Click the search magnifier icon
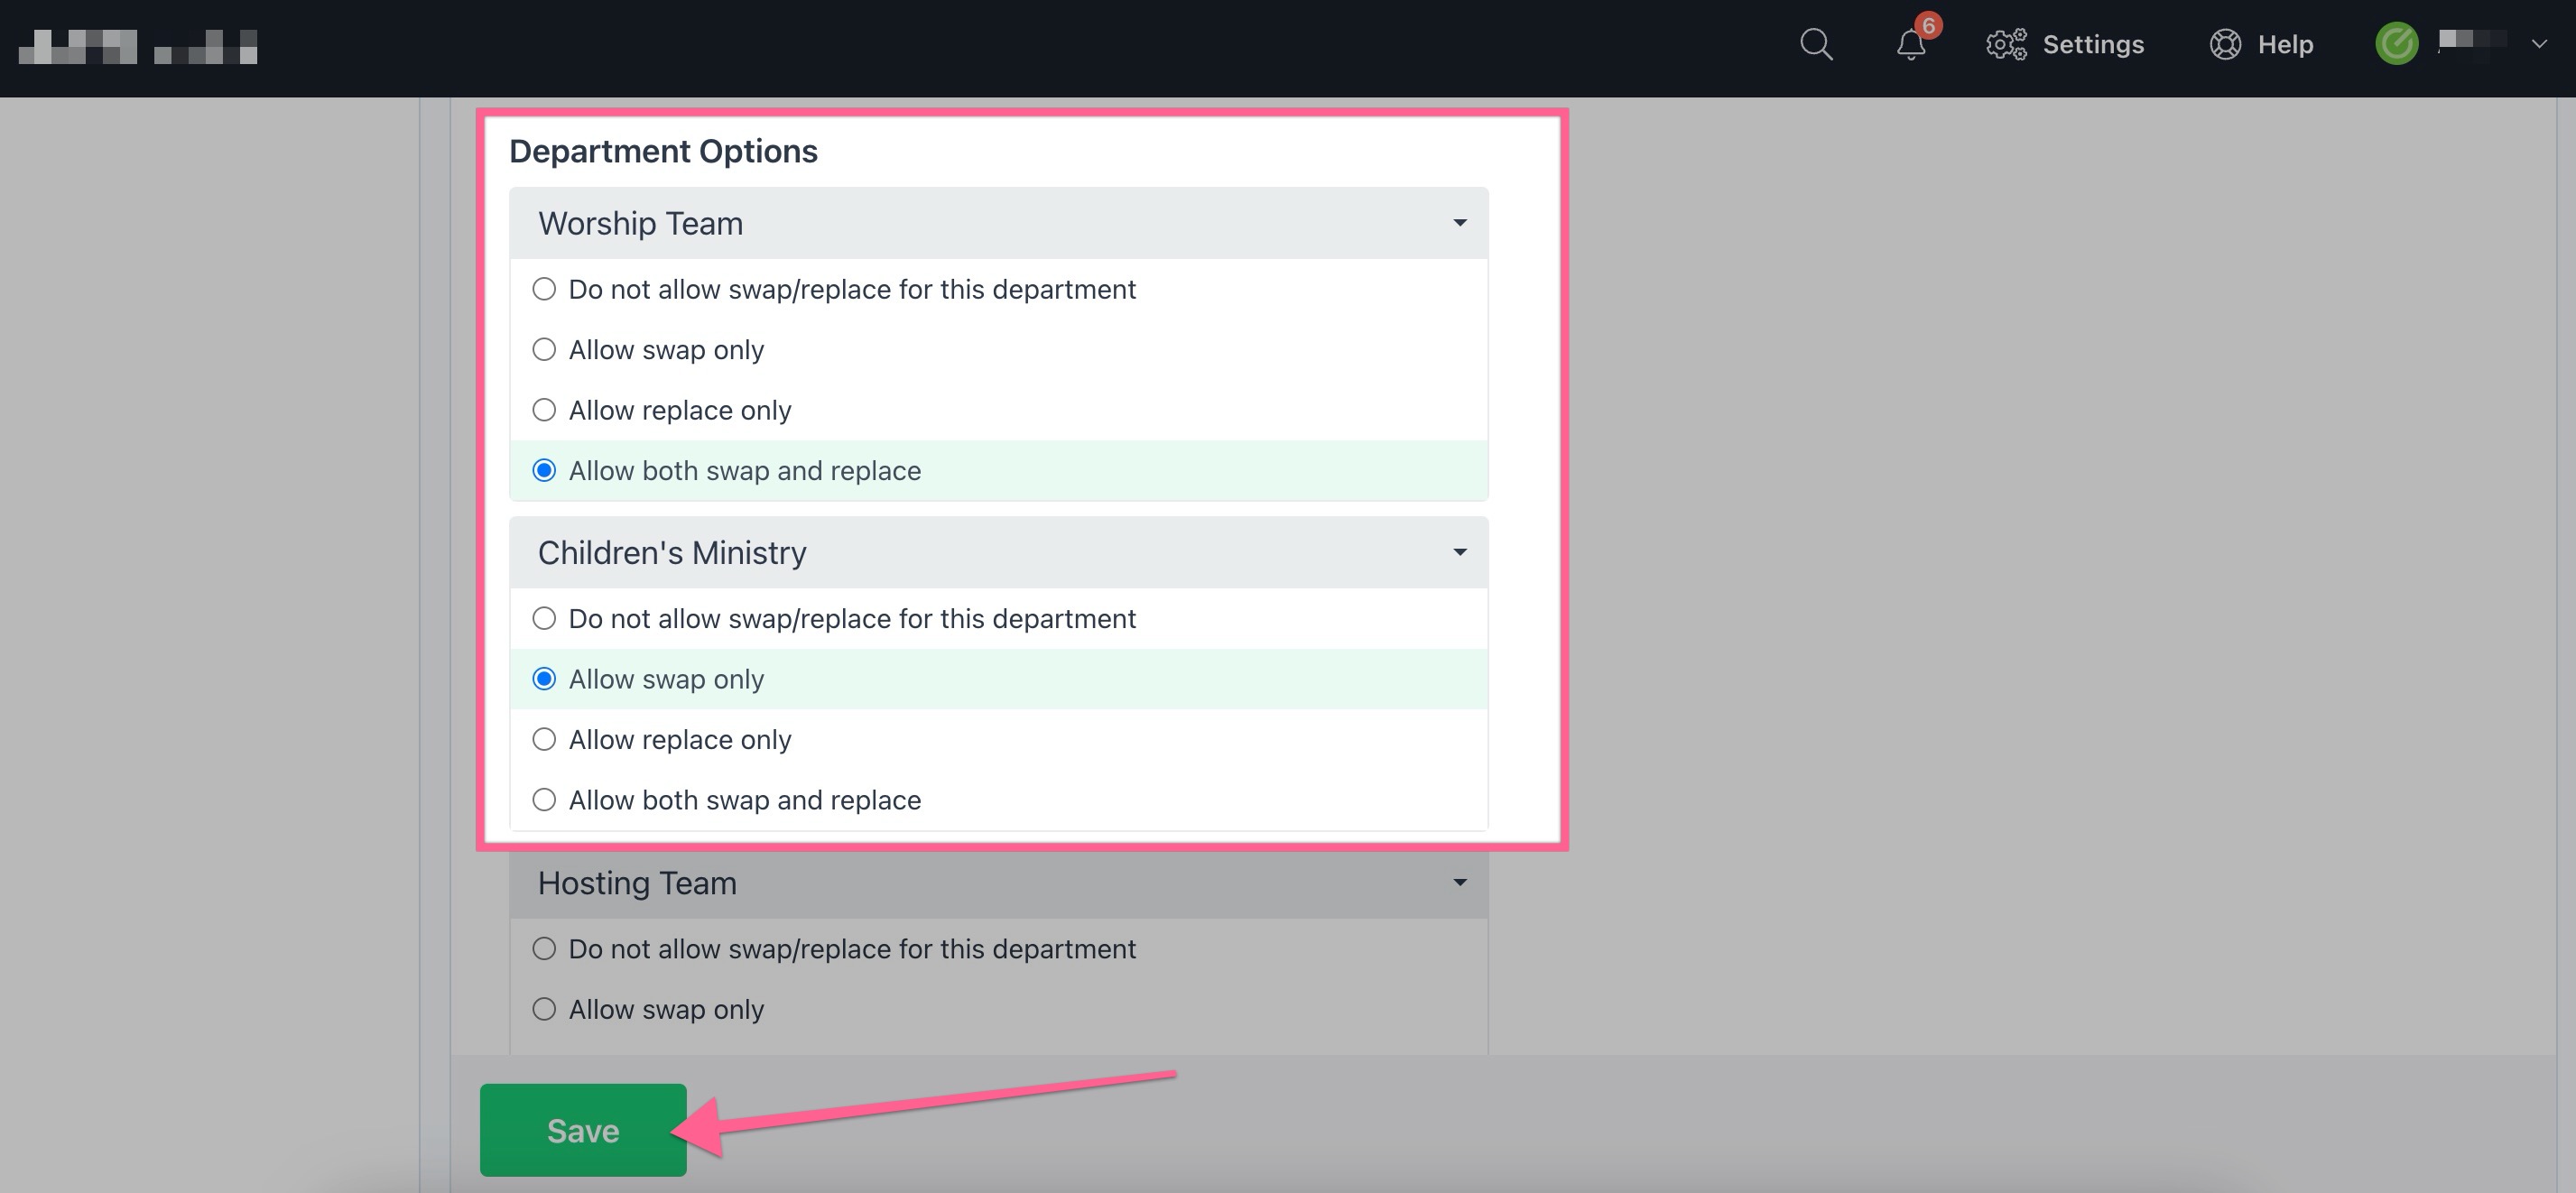The image size is (2576, 1193). pos(1816,45)
